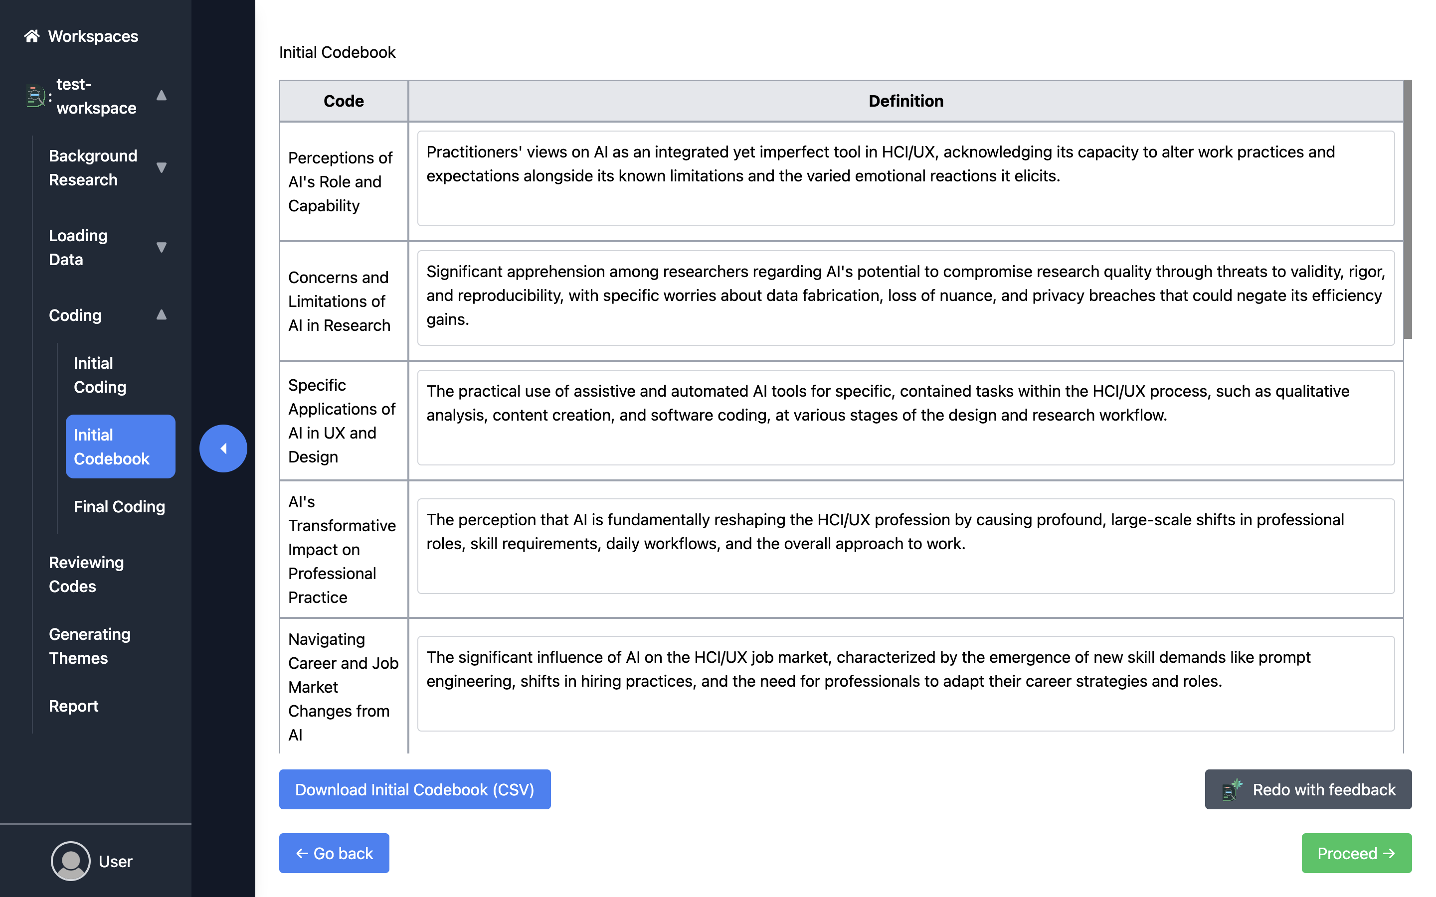Click the Workspaces home icon
This screenshot has height=897, width=1436.
[x=31, y=36]
